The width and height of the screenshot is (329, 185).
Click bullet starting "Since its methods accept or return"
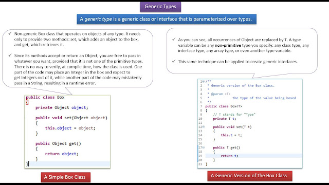point(79,69)
